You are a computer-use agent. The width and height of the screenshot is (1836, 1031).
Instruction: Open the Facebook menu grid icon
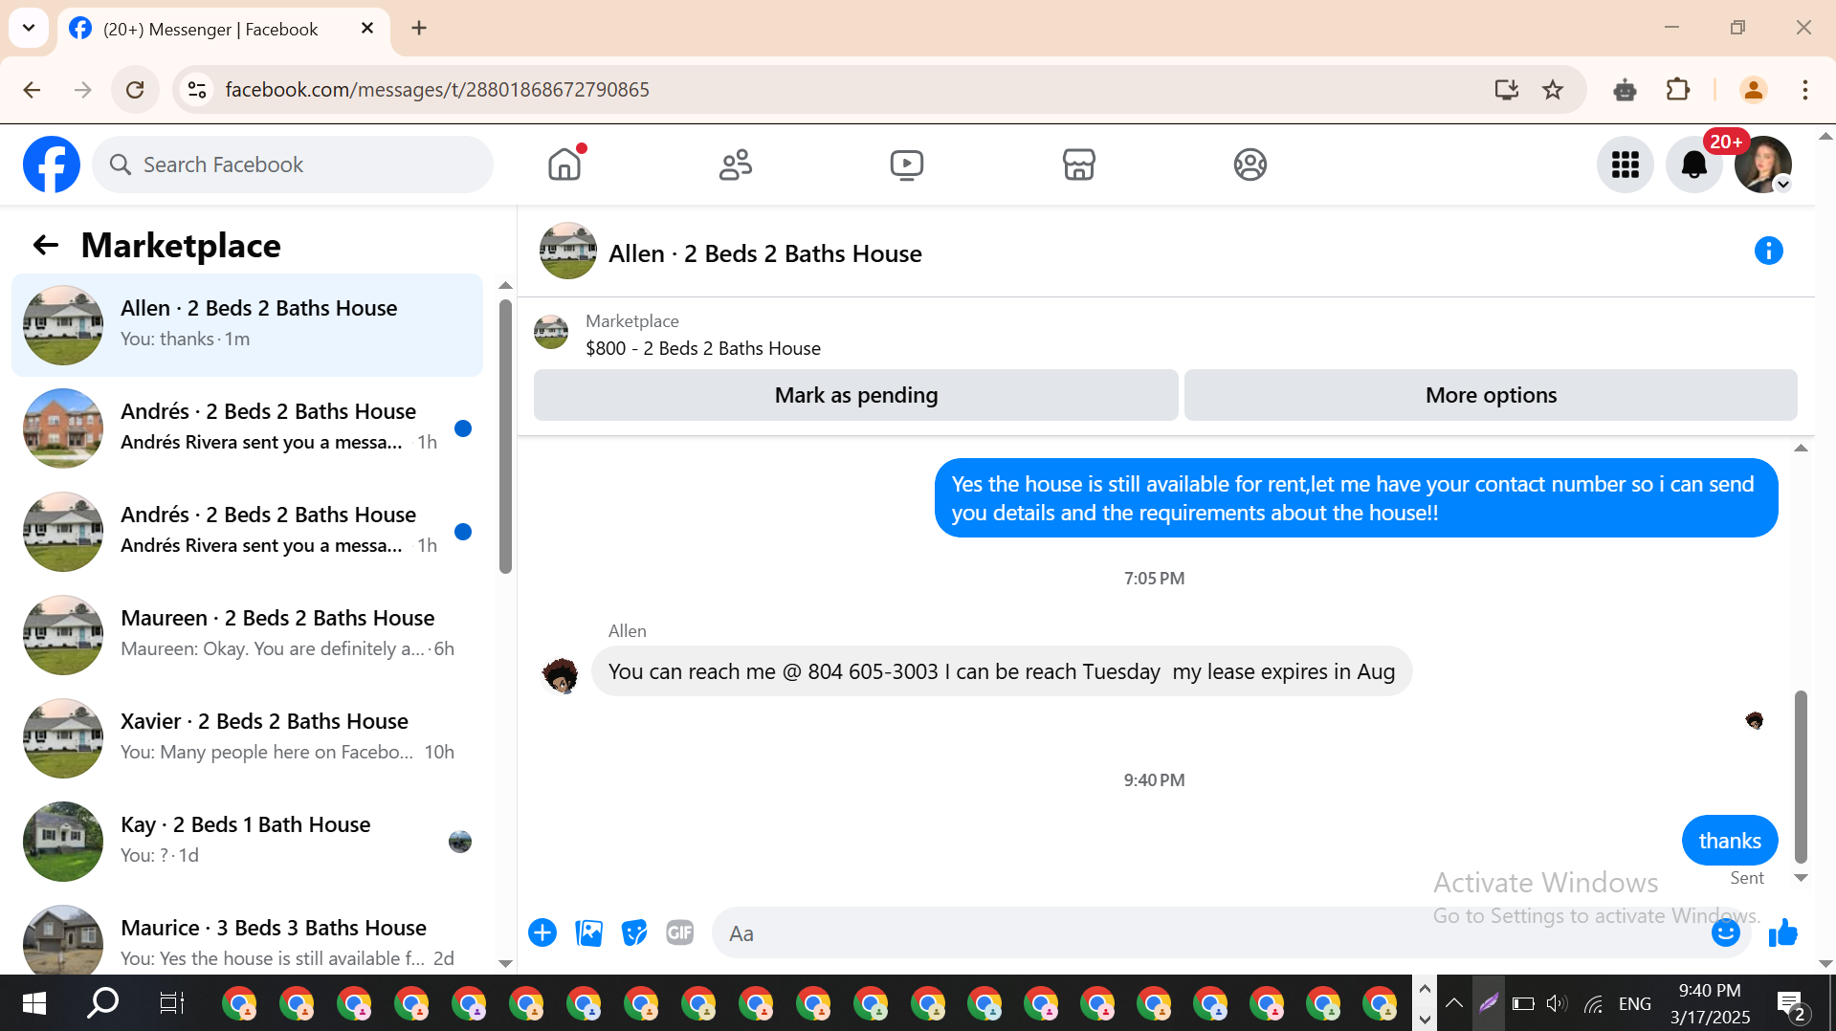coord(1626,165)
